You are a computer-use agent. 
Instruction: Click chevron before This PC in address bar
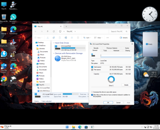[x=64, y=31]
